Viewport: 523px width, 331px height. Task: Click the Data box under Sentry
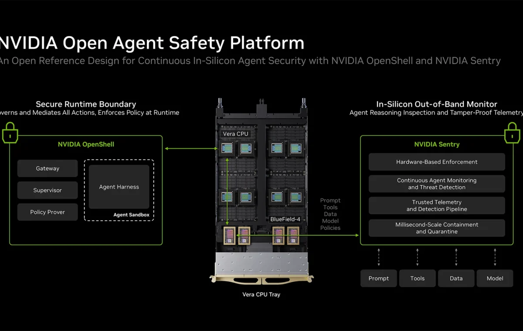[456, 278]
